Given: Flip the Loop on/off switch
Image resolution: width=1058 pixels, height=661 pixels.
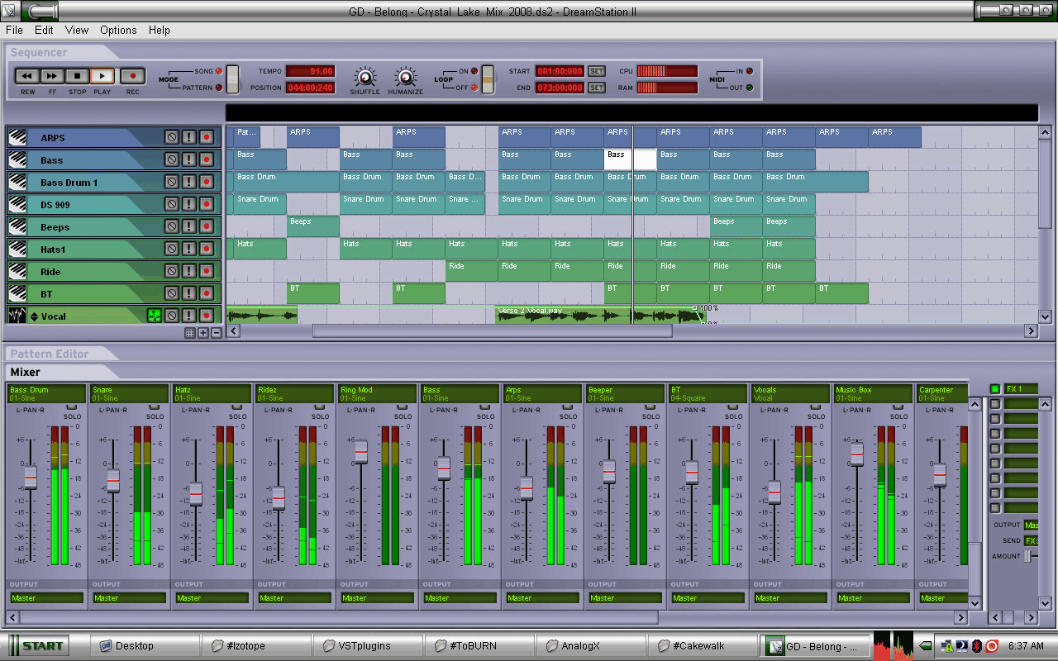Looking at the screenshot, I should pyautogui.click(x=488, y=78).
